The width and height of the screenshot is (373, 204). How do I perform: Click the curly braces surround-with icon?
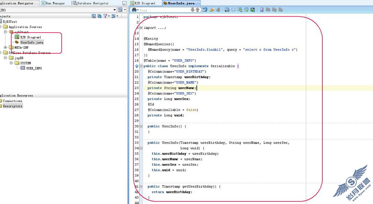pyautogui.click(x=233, y=10)
